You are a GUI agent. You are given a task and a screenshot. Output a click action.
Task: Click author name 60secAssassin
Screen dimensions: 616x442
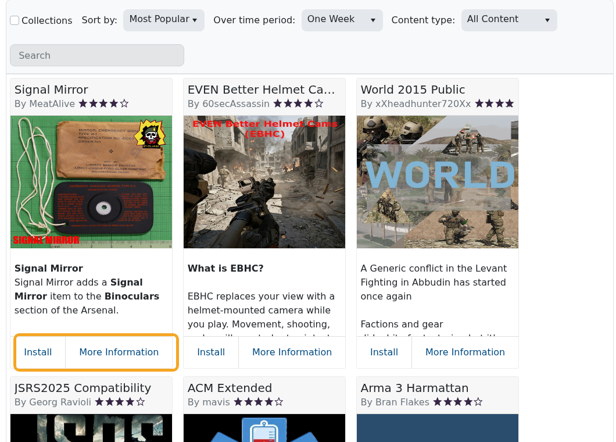[236, 104]
